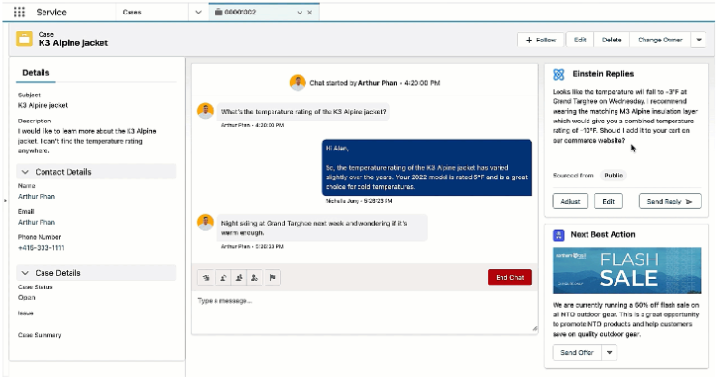Screen dimensions: 716x381
Task: Collapse the Contact Details section
Action: point(25,172)
